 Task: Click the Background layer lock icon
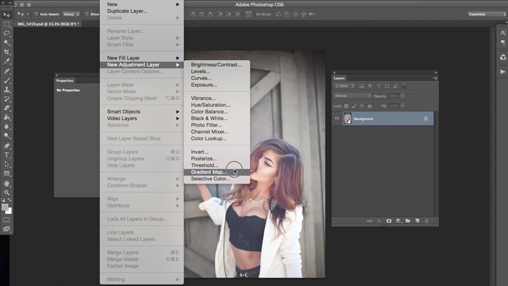(426, 118)
